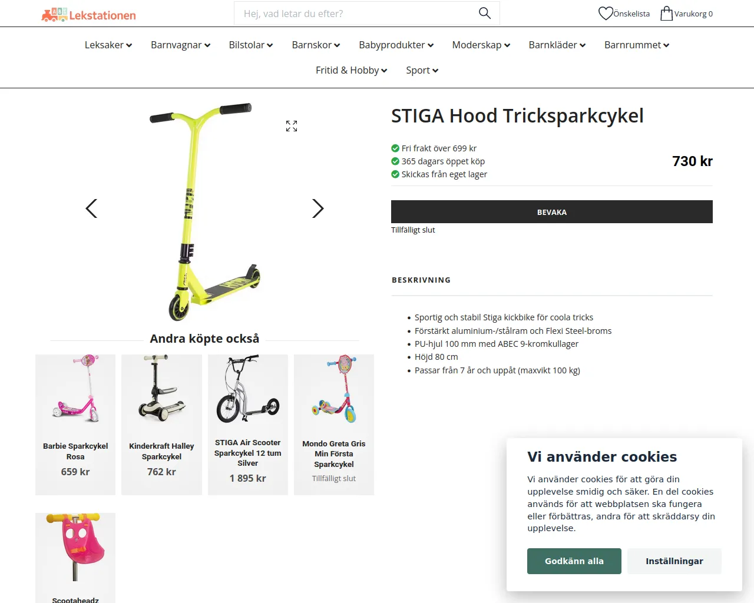Image resolution: width=754 pixels, height=603 pixels.
Task: Expand the Barnvagnar dropdown
Action: tap(180, 45)
